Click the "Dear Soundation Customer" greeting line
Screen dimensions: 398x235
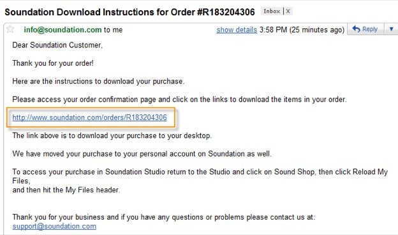coord(57,45)
